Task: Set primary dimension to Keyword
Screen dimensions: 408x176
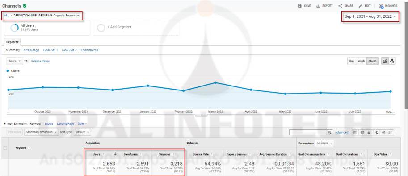Action: click(35, 123)
